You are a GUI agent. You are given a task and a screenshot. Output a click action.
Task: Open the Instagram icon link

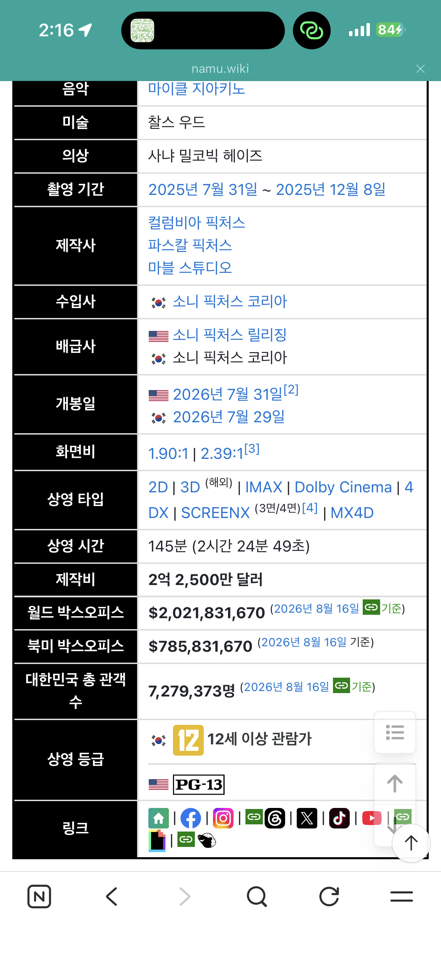click(223, 818)
